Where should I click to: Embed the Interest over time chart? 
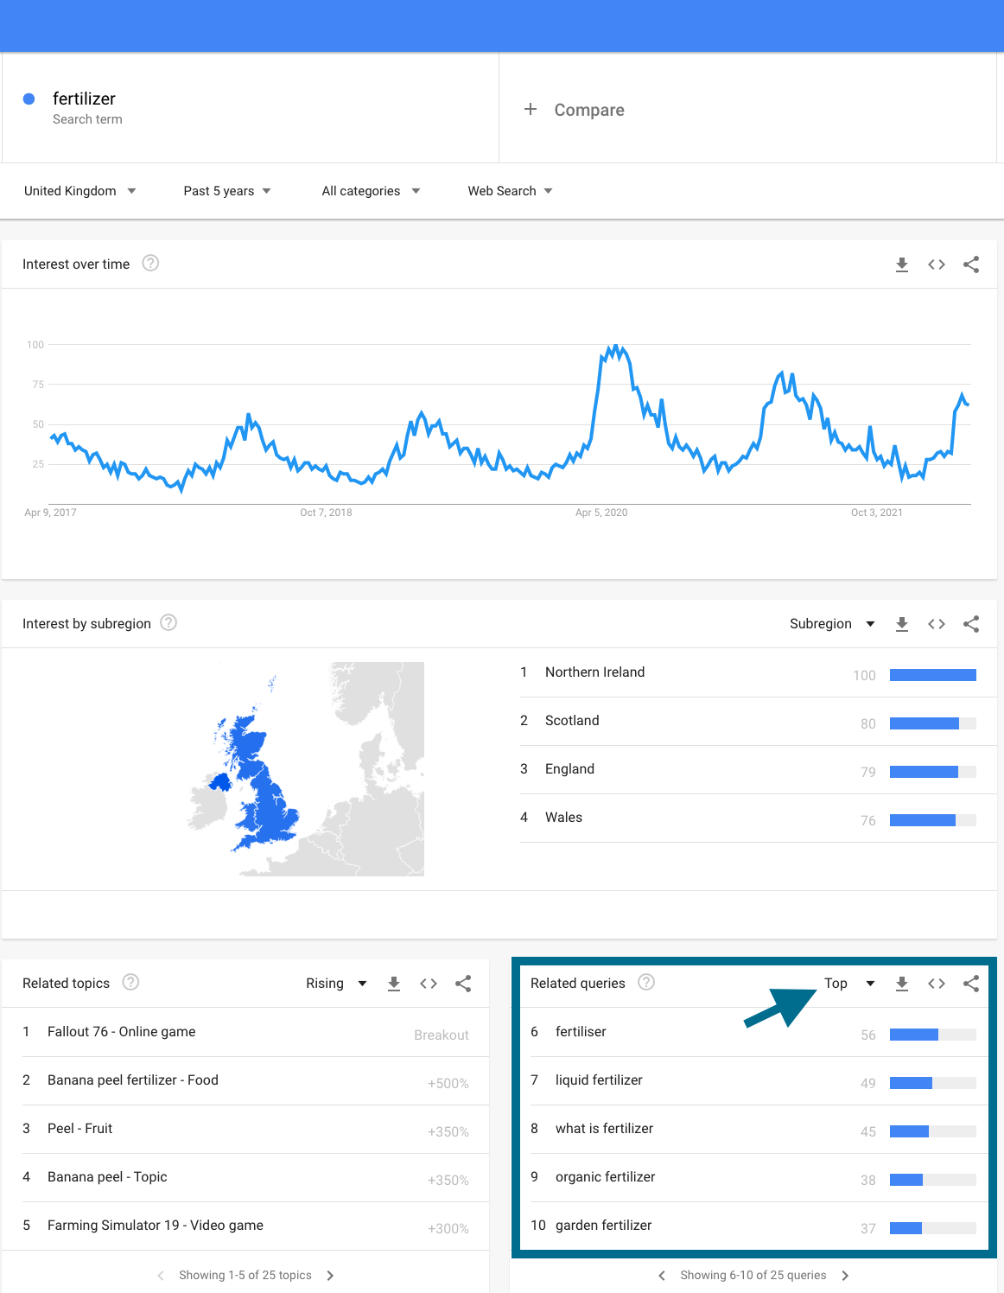936,264
